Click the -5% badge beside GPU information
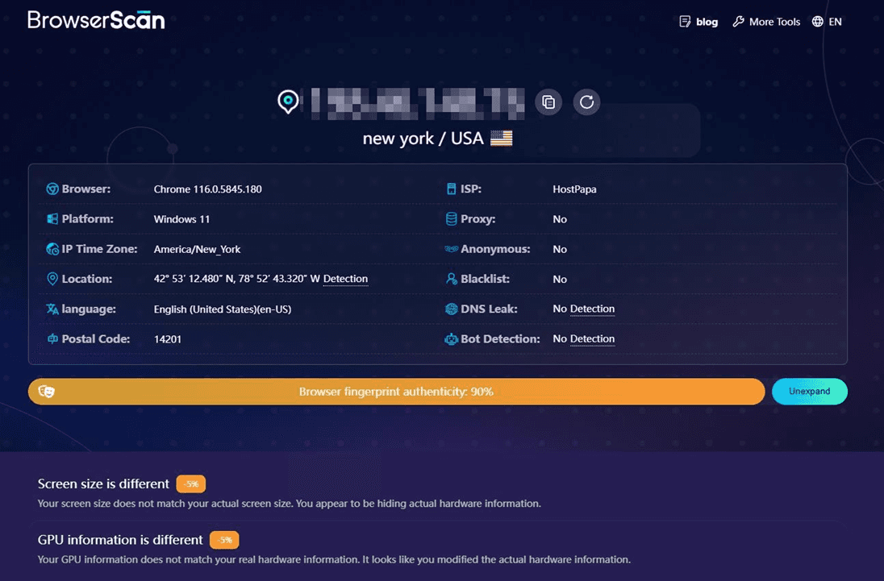The width and height of the screenshot is (884, 581). pos(224,540)
